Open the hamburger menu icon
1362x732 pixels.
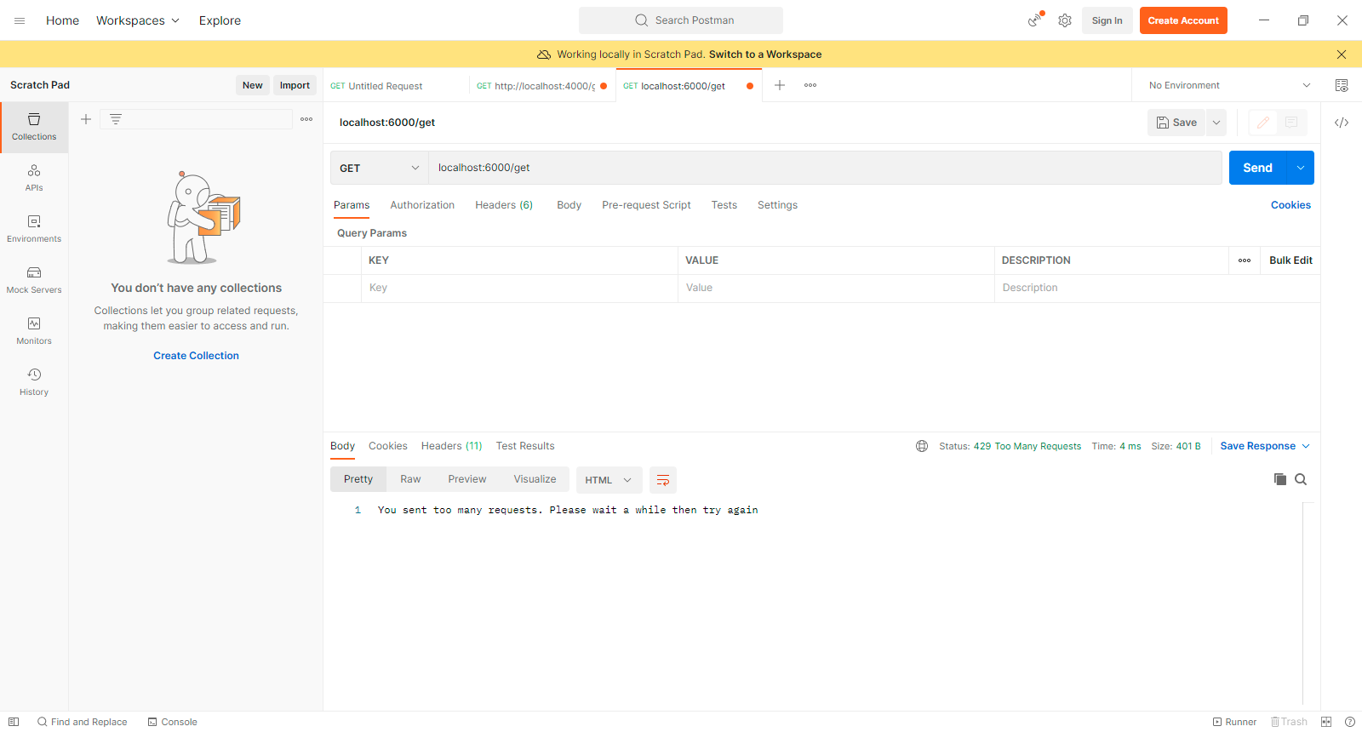pos(20,20)
